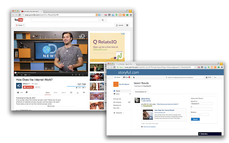Expand the Networks dropdown in Yammer sidebar

[118, 113]
